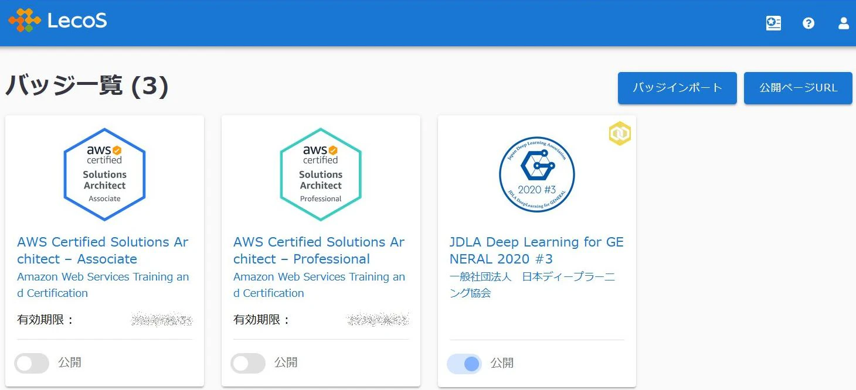Click 有効期限 label on Professional card
The width and height of the screenshot is (856, 390).
click(x=263, y=320)
